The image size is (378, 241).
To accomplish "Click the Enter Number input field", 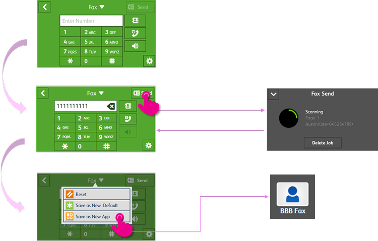I will [x=91, y=21].
